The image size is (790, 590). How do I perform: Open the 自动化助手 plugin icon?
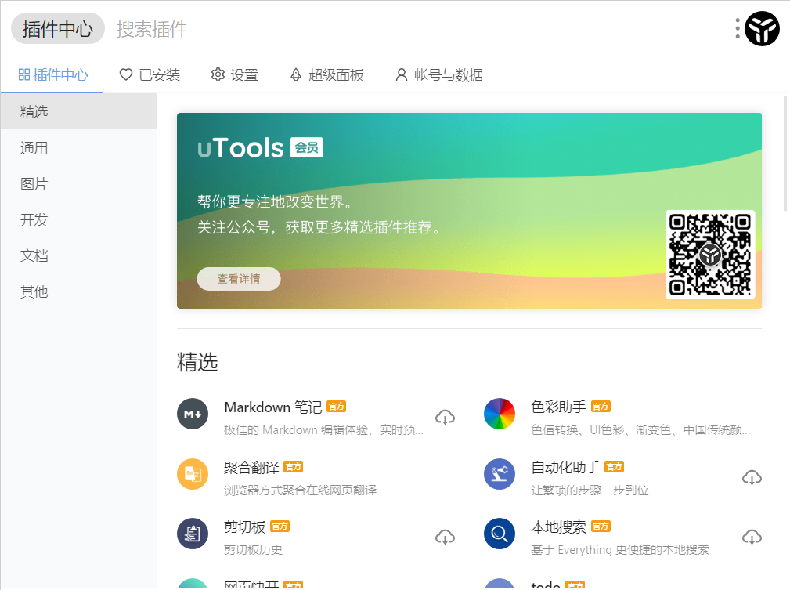click(500, 474)
